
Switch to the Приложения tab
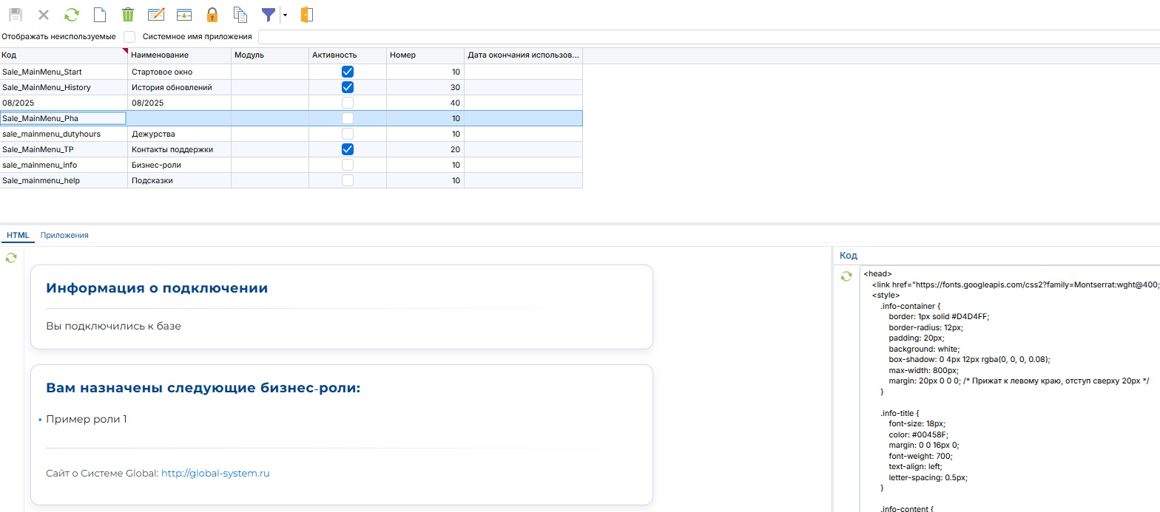tap(64, 235)
